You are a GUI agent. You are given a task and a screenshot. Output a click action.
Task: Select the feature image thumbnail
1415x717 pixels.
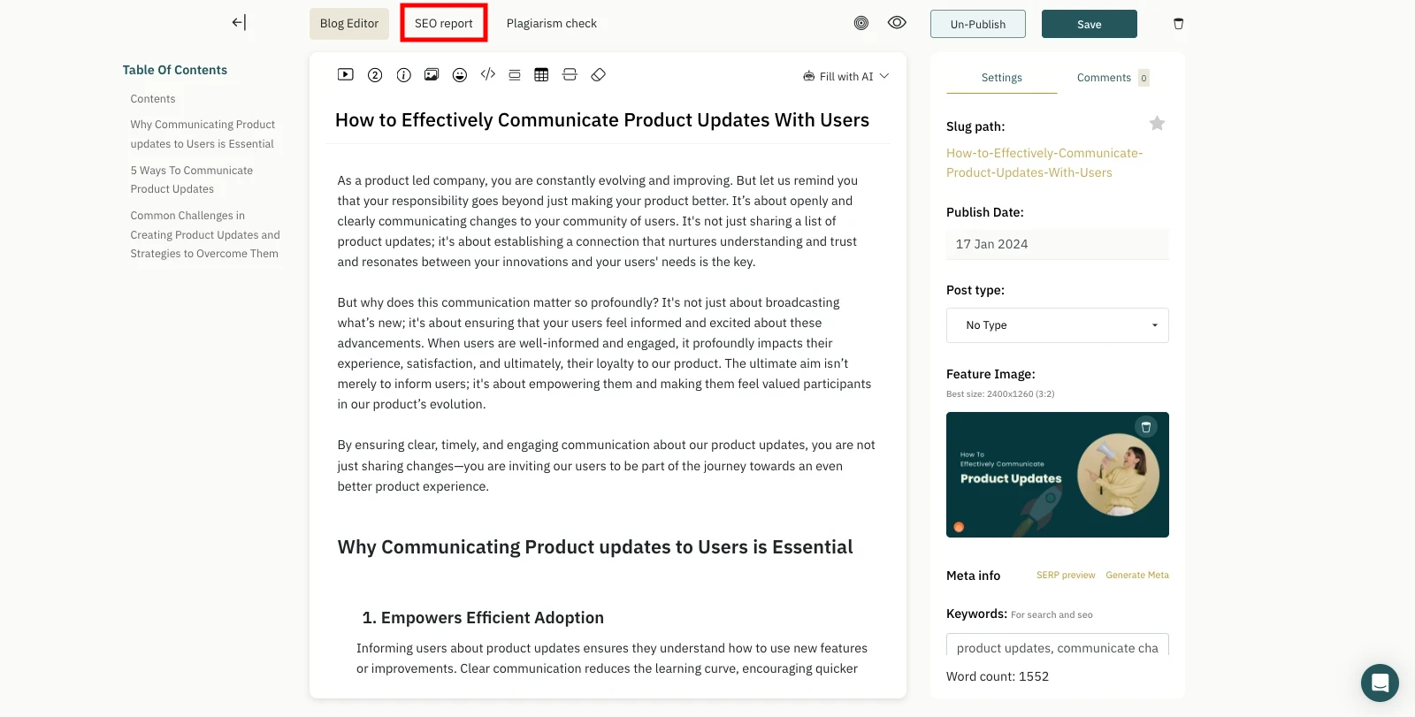coord(1058,475)
